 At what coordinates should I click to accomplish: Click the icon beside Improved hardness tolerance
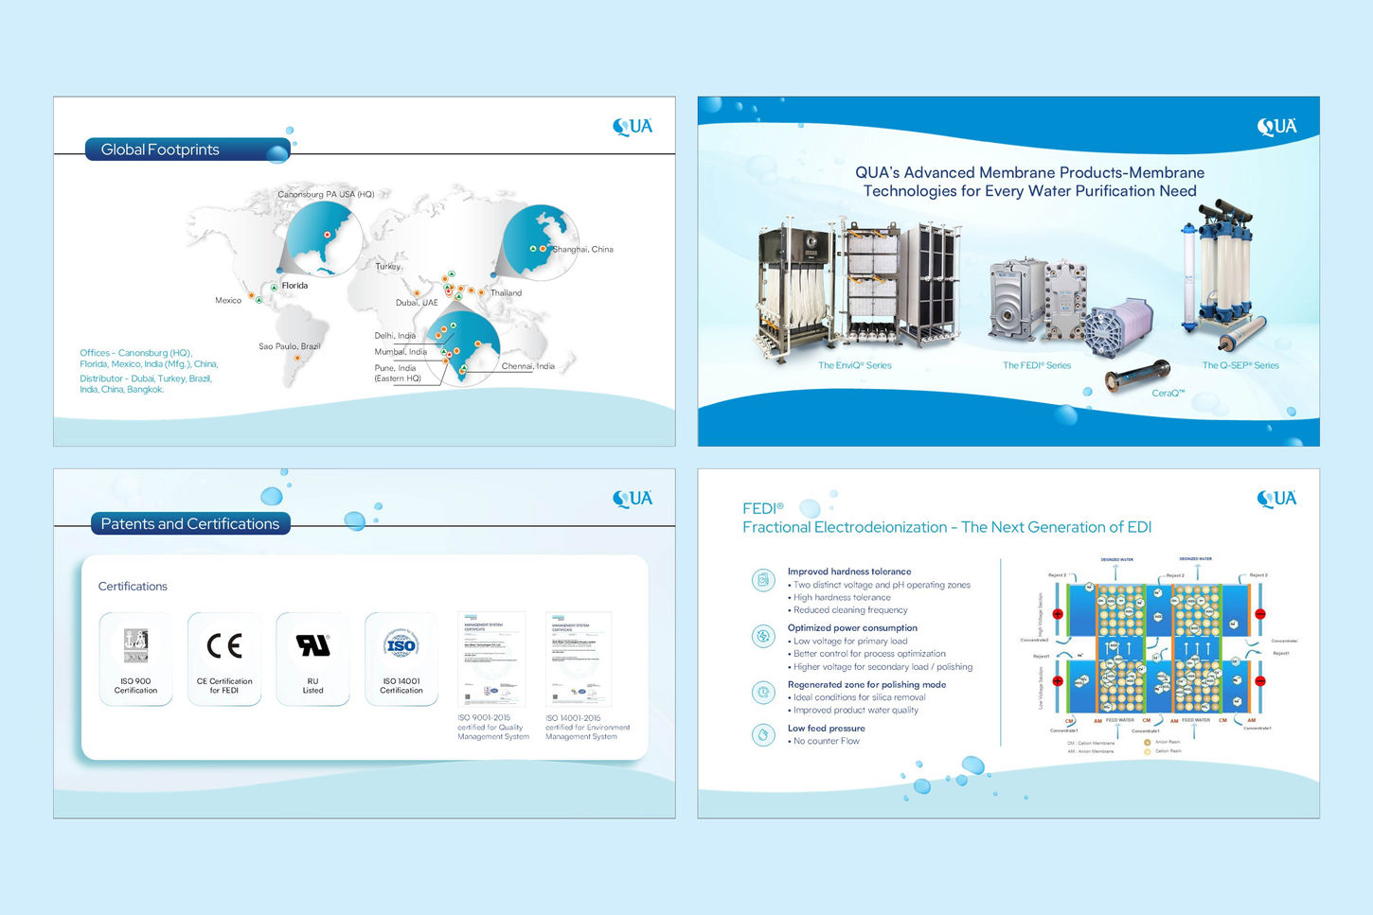763,580
